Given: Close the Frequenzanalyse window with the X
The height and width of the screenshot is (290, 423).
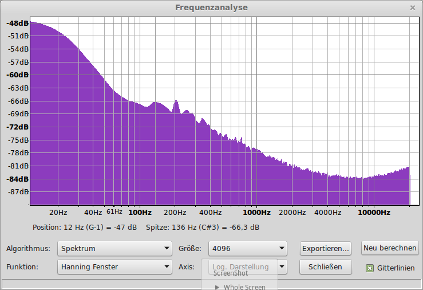Looking at the screenshot, I should point(413,8).
